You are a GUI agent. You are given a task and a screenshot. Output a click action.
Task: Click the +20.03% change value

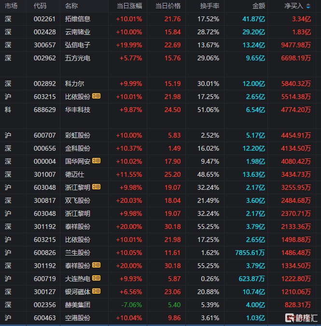point(129,200)
